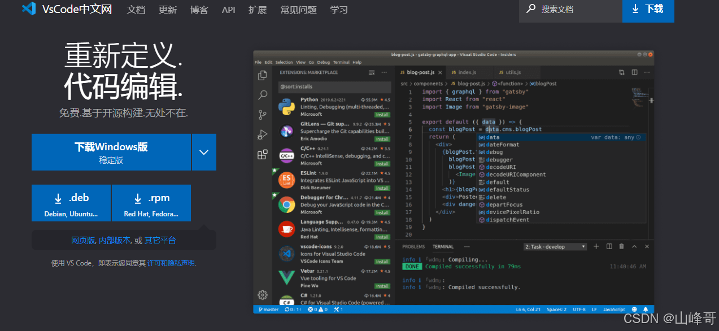Open the ellipsis menu in the Extensions Marketplace header
Screen dimensions: 719x331
[x=384, y=72]
